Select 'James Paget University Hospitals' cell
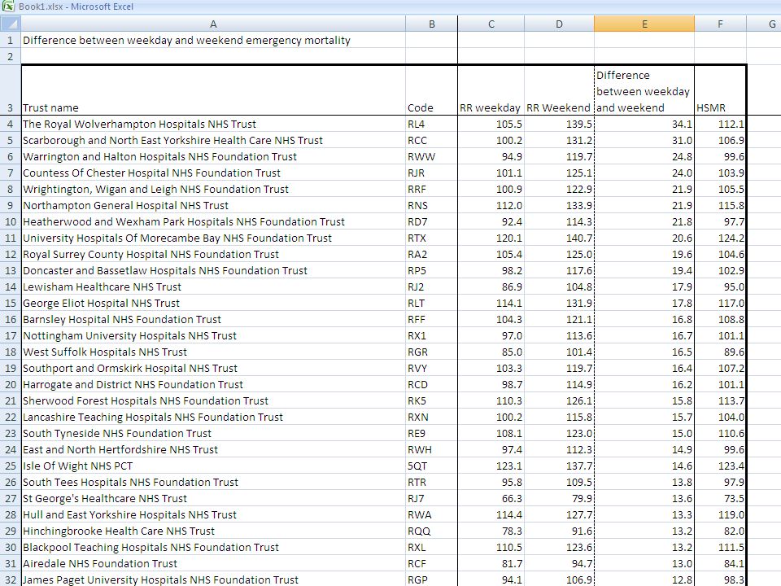 coord(213,580)
